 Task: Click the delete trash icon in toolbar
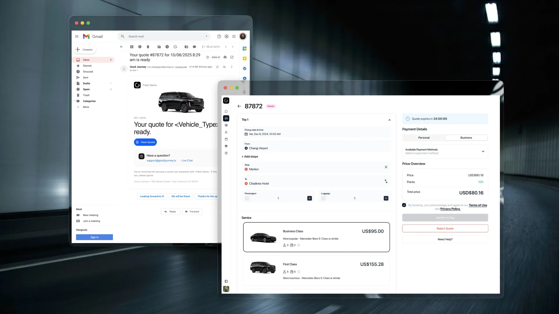pos(148,47)
